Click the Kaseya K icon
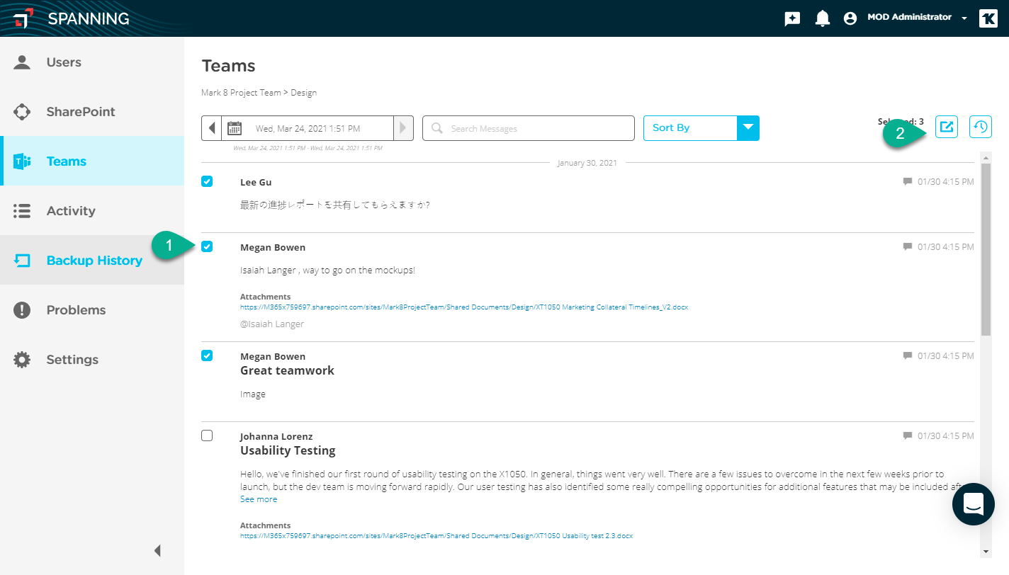The height and width of the screenshot is (575, 1009). click(988, 18)
